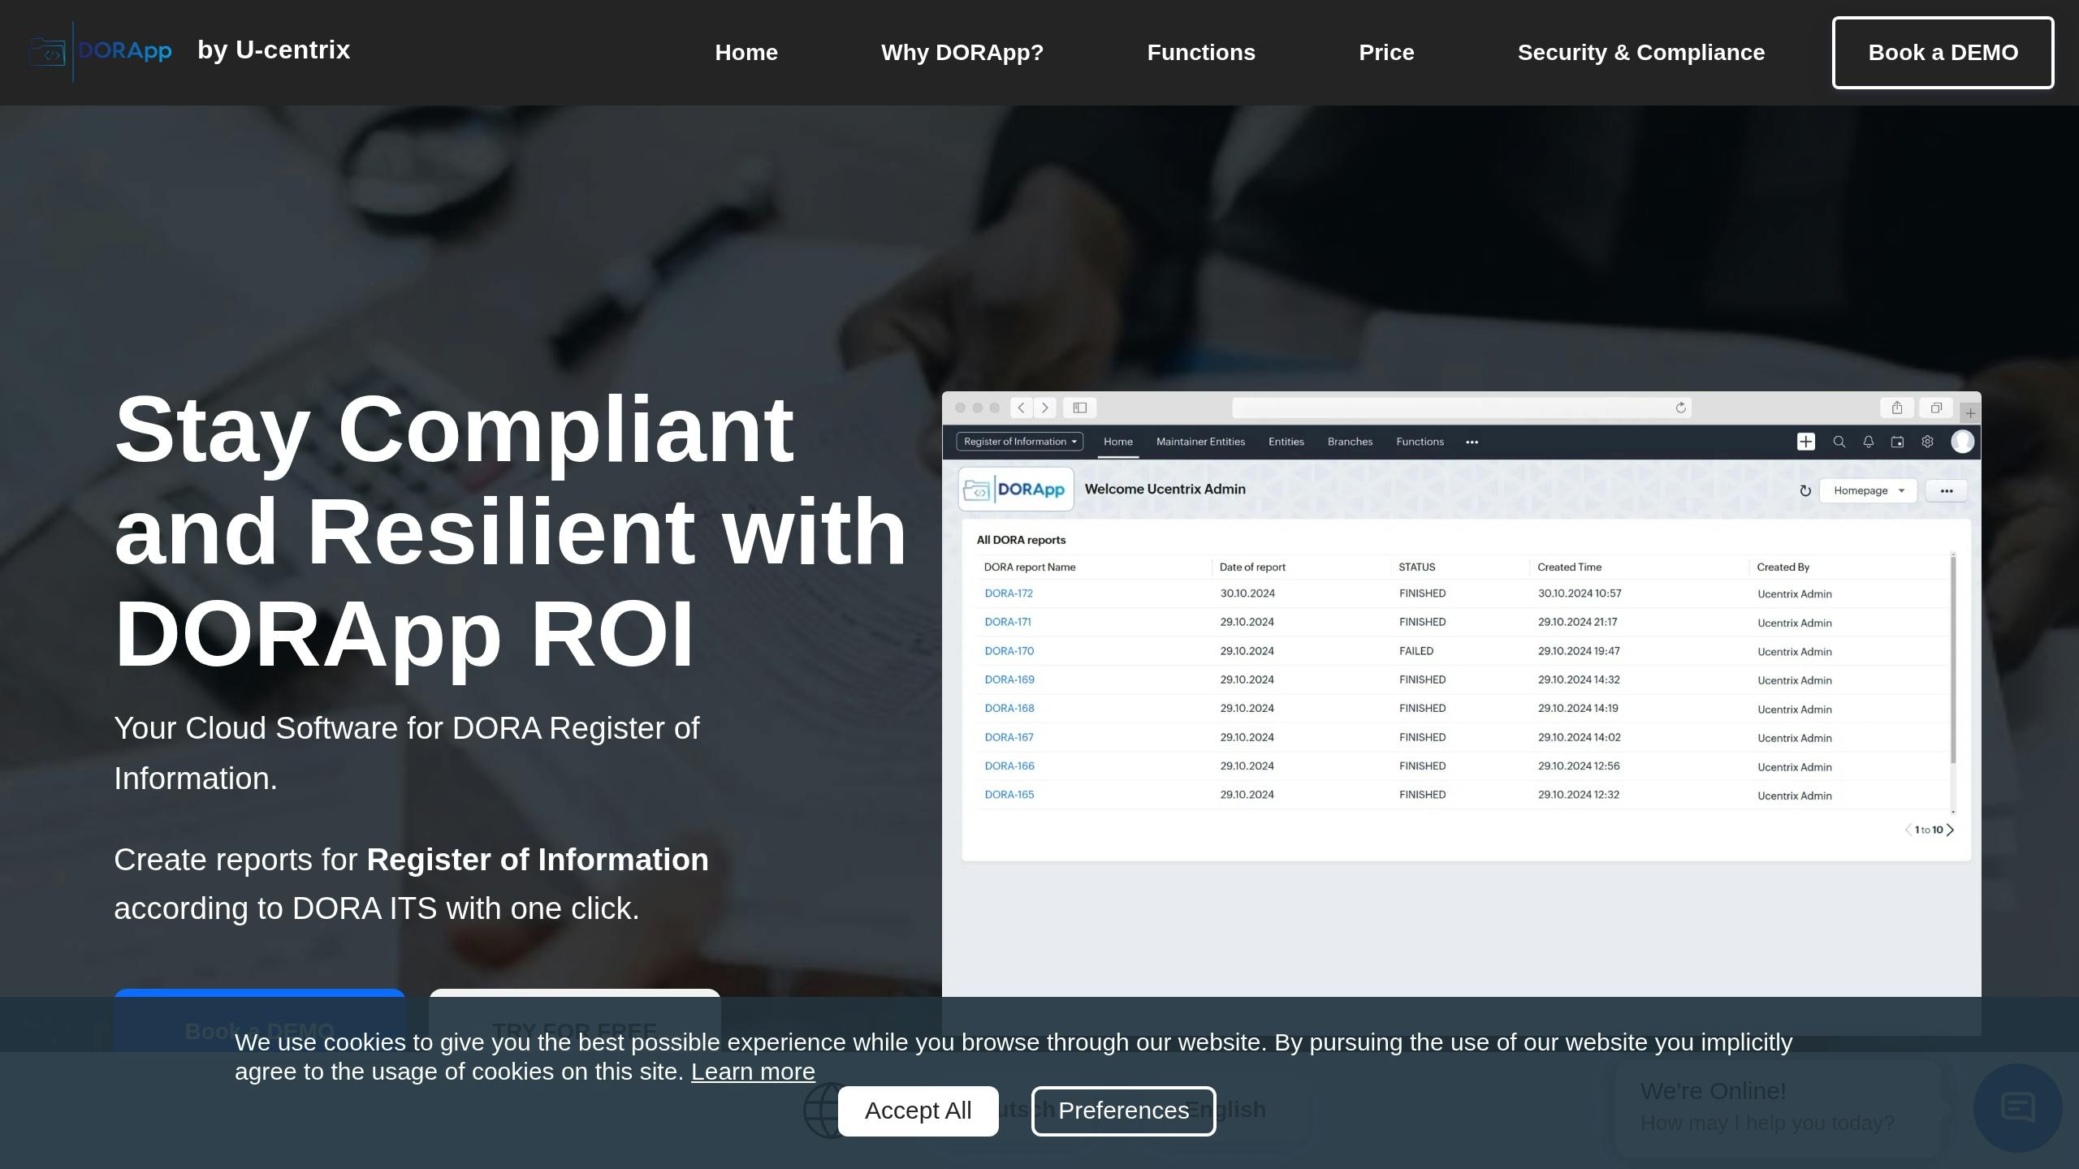Open report DORA-165
Viewport: 2079px width, 1169px height.
pos(1009,795)
